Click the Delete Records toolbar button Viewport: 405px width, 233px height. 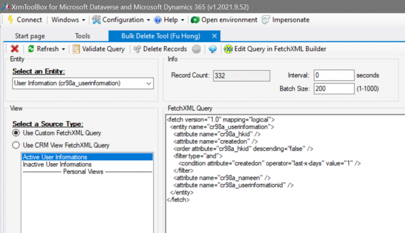click(x=160, y=49)
